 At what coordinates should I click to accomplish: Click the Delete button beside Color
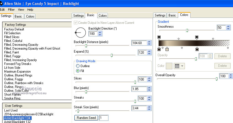pyautogui.click(x=223, y=66)
